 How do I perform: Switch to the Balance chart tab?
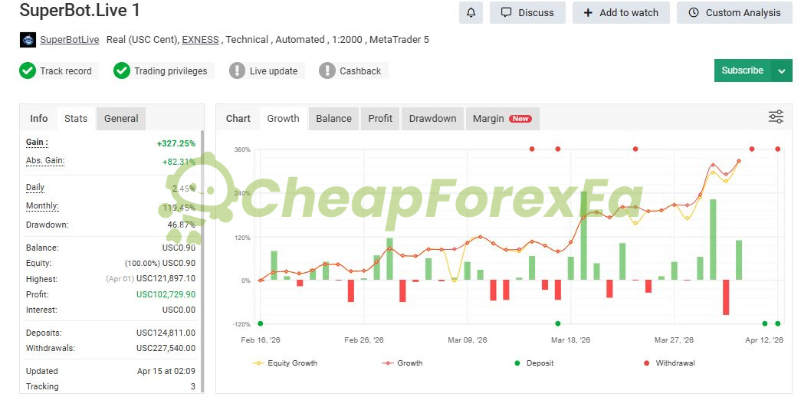click(x=333, y=119)
